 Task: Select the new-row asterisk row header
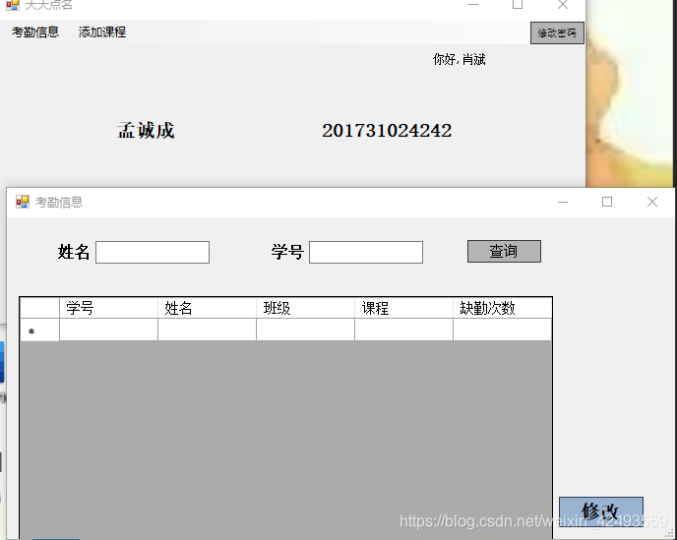[x=39, y=330]
